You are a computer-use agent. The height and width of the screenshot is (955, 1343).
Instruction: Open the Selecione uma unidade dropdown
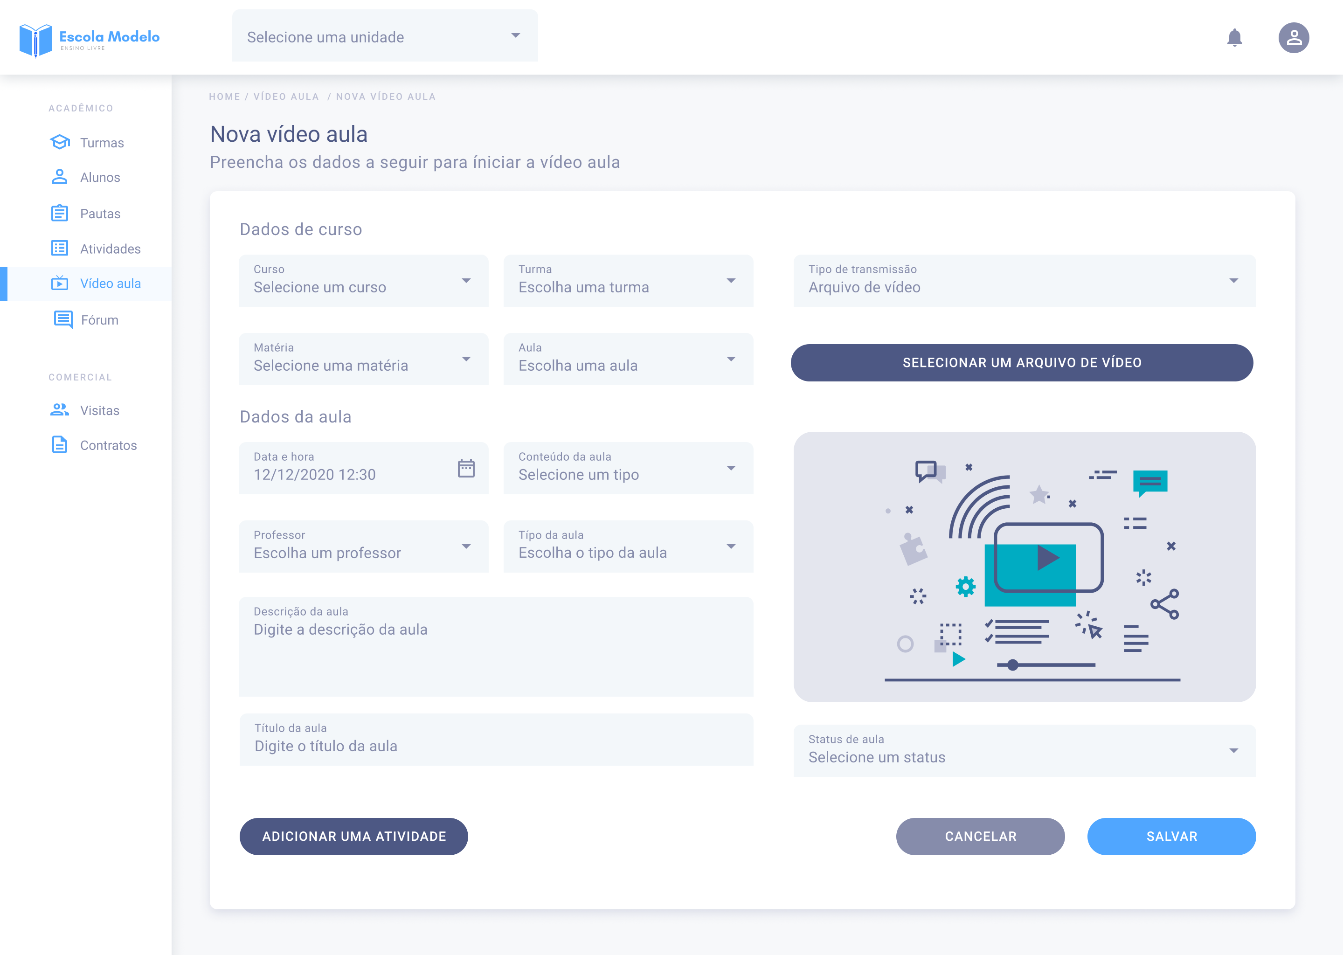click(385, 36)
